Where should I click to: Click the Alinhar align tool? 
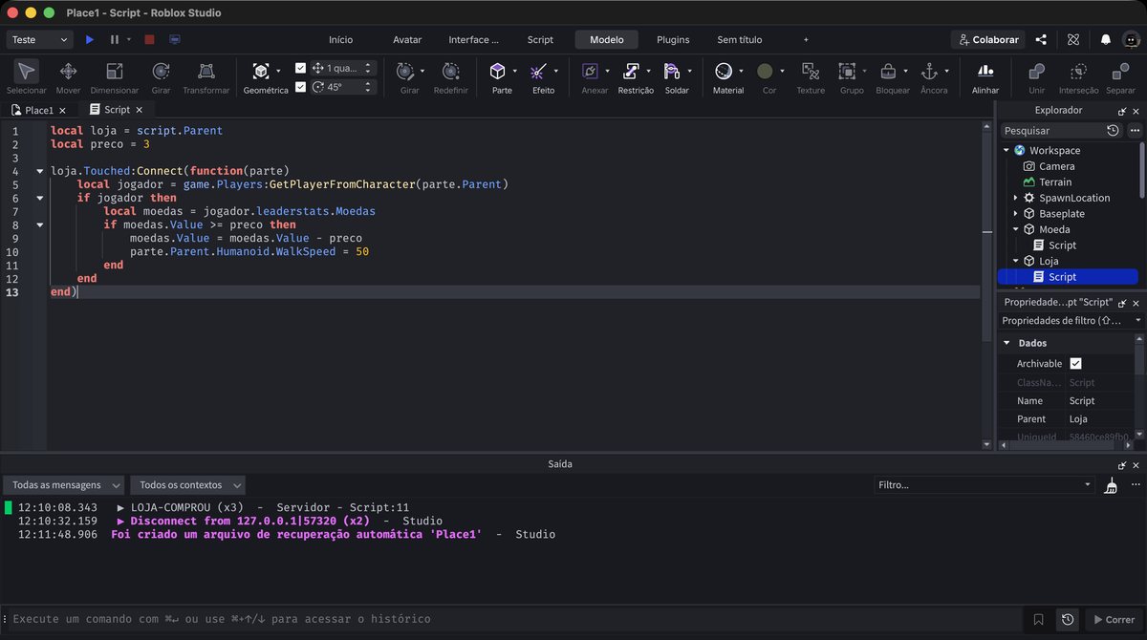(985, 77)
